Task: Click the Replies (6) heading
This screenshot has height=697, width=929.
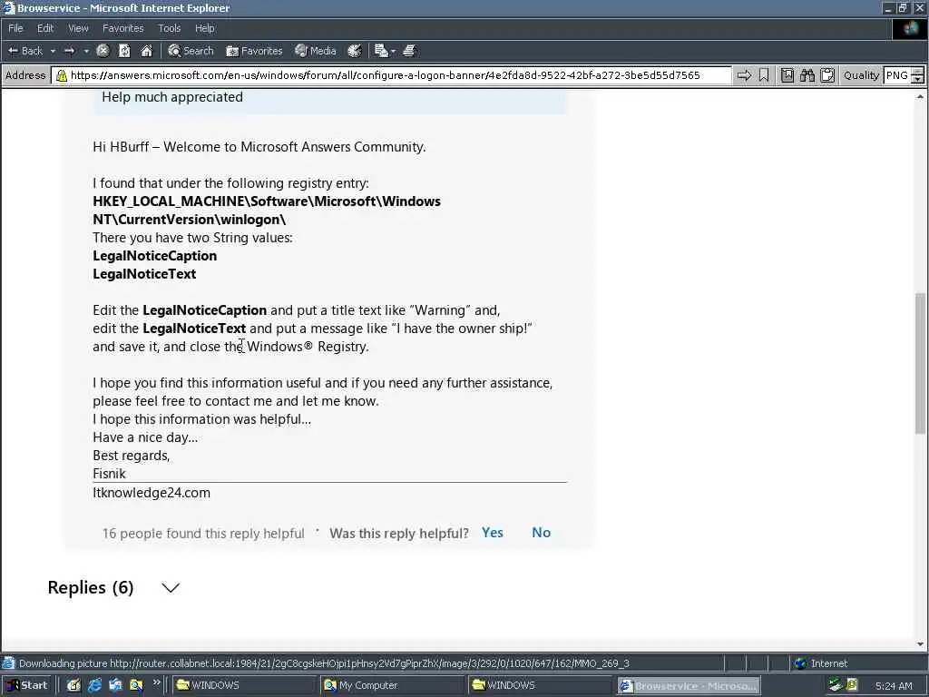Action: click(91, 587)
